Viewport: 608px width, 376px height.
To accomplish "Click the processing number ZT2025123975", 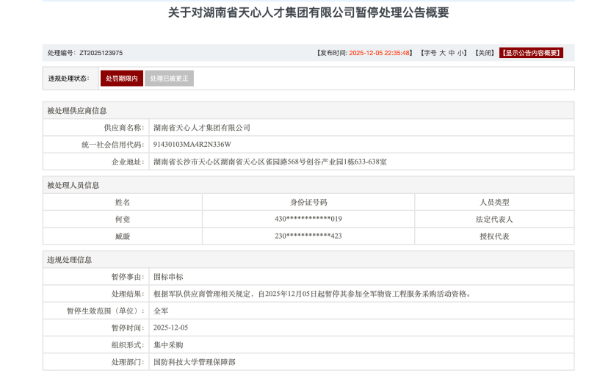I will [101, 53].
